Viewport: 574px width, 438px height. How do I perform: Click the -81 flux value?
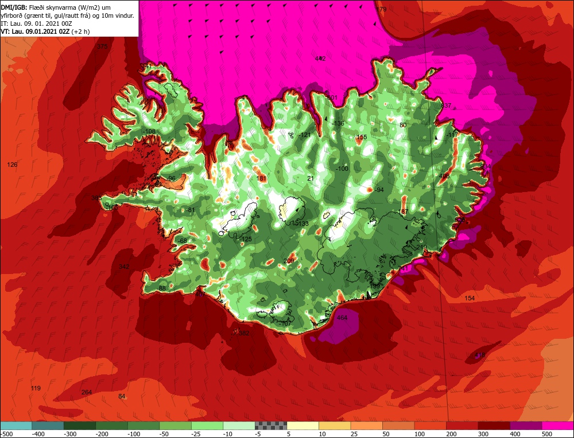(190, 210)
